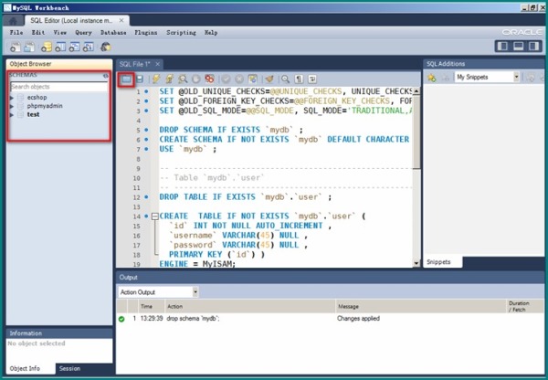548x380 pixels.
Task: Click the Reconnect to DBMS icon
Action: 106,47
